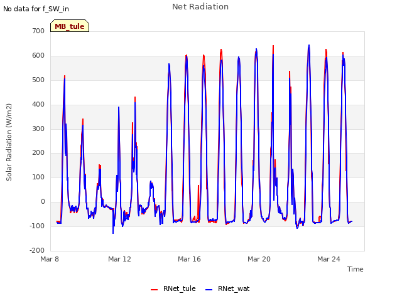402x301 pixels.
Task: Click the 100 y-axis tick label
Action: (38, 177)
